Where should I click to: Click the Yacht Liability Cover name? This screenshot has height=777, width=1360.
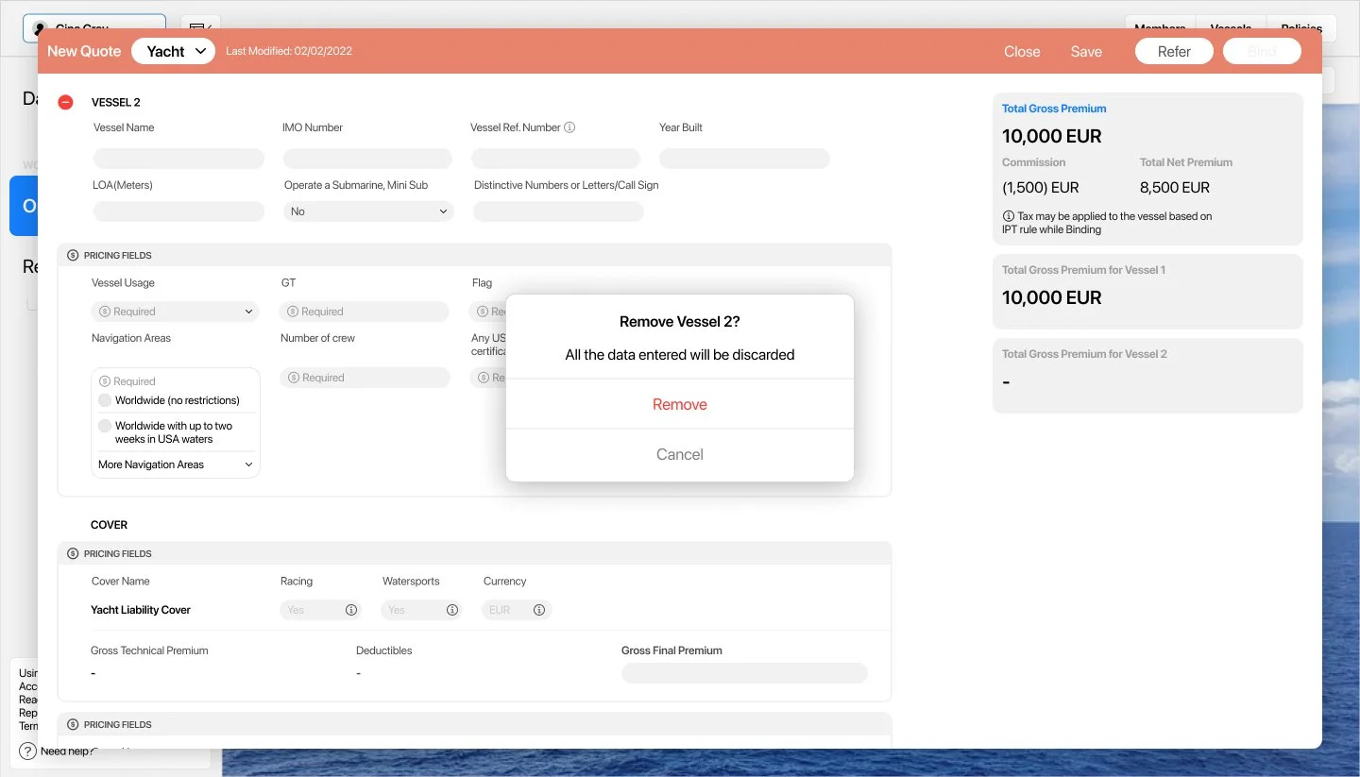tap(141, 610)
